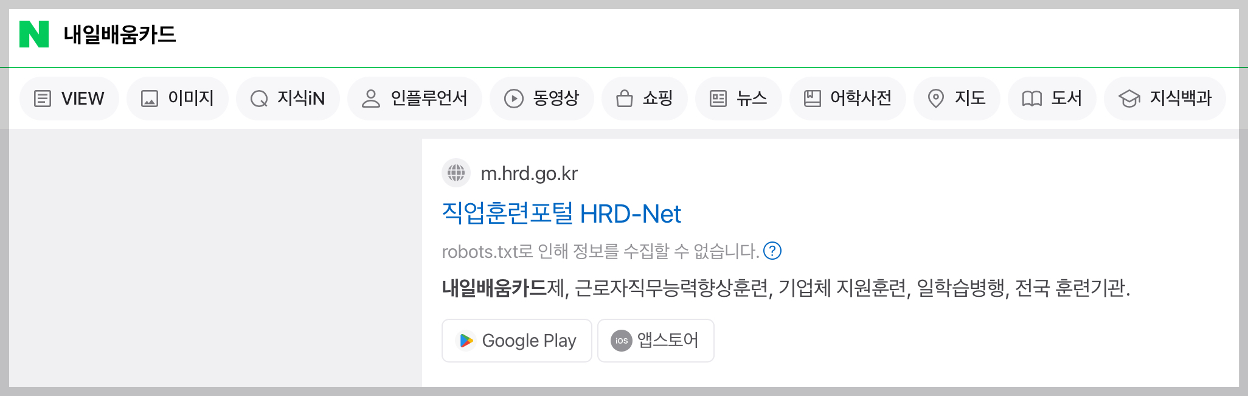Switch to the 이미지 tab
This screenshot has height=396, width=1248.
coord(178,99)
